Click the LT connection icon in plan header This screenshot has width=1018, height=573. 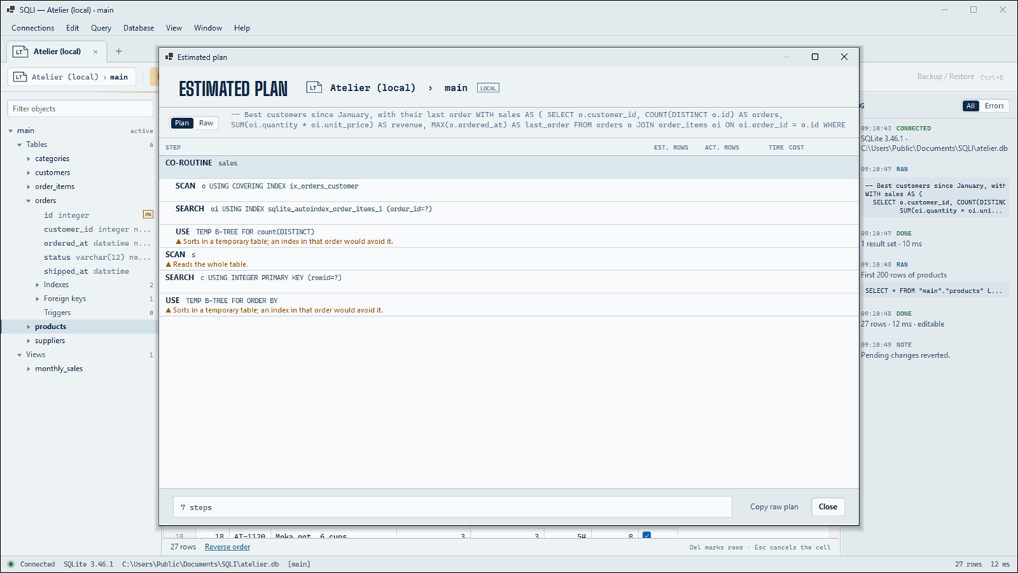(x=314, y=88)
